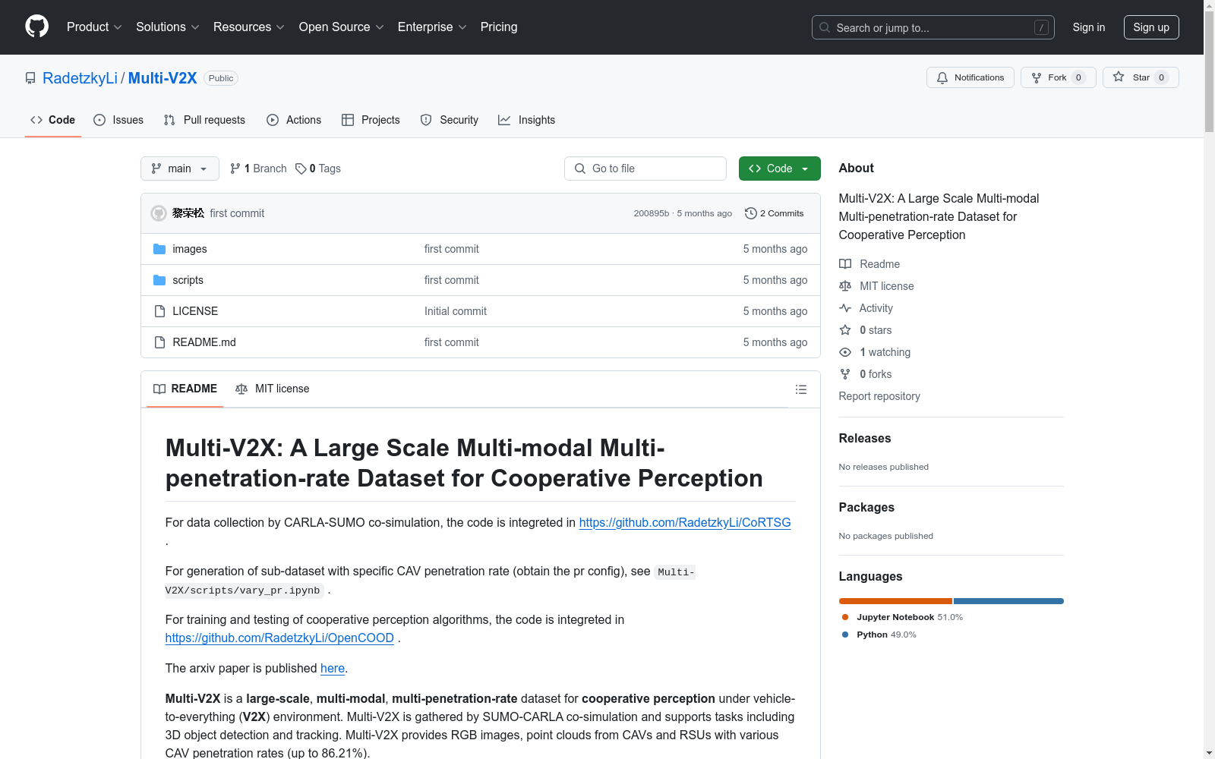The height and width of the screenshot is (759, 1215).
Task: Open the arxiv paper 'here' link
Action: pos(333,668)
